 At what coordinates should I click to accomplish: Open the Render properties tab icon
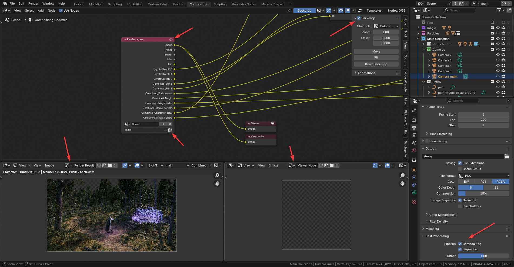coord(414,120)
